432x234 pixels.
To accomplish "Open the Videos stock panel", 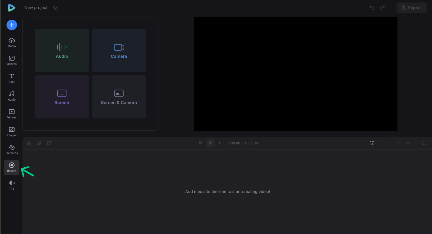I will 12,114.
